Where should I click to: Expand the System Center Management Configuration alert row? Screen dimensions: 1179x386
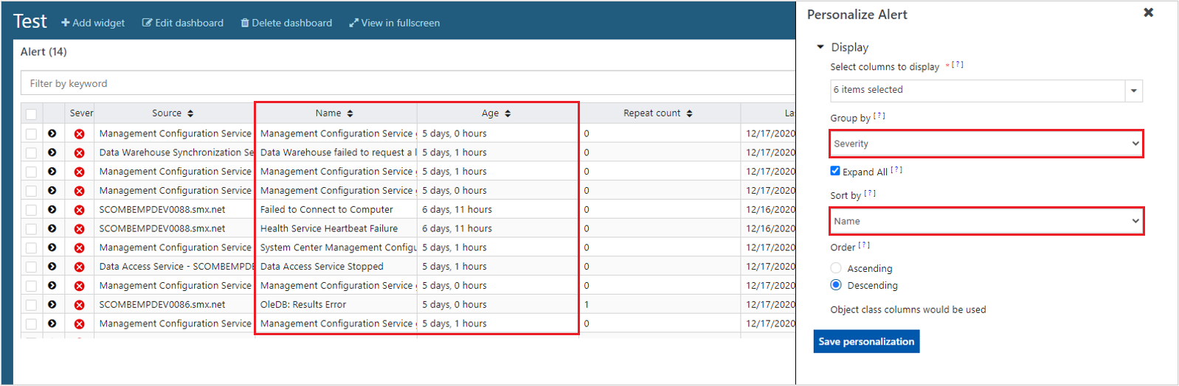click(52, 248)
